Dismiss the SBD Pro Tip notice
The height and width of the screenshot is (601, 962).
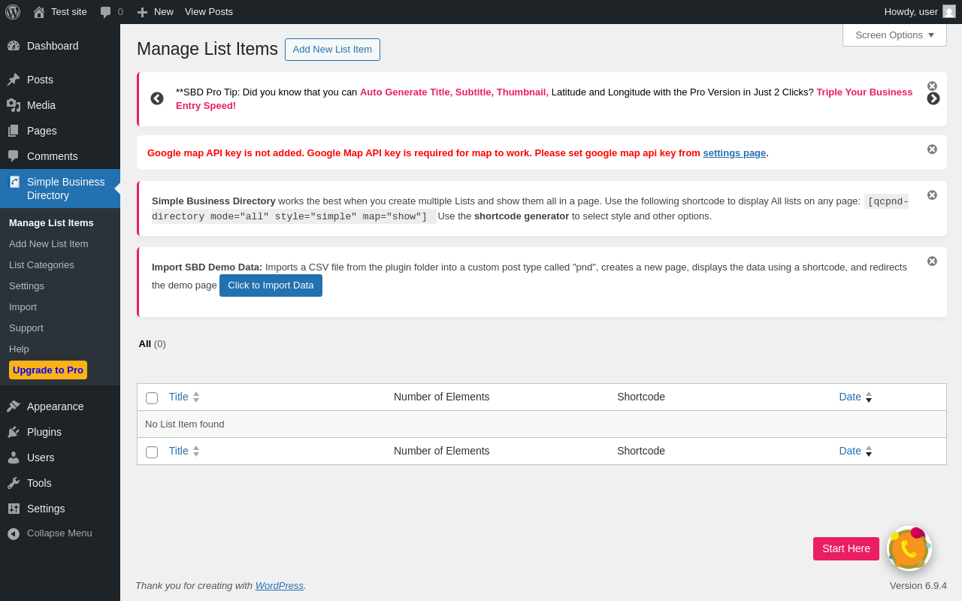[x=932, y=86]
